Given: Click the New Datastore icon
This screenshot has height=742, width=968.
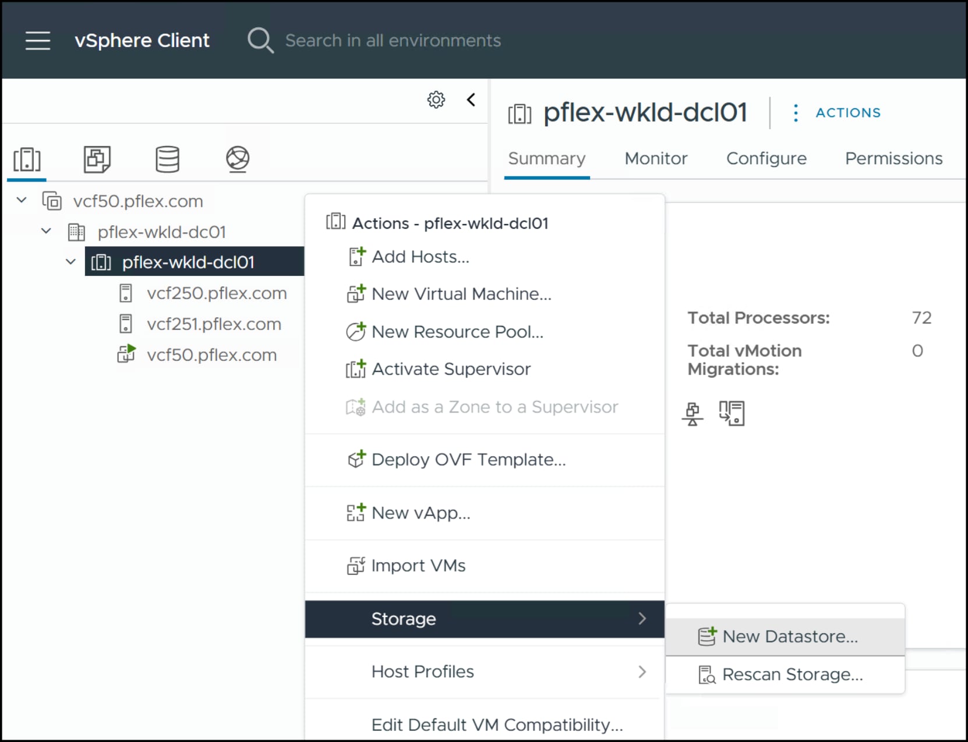Looking at the screenshot, I should tap(707, 636).
